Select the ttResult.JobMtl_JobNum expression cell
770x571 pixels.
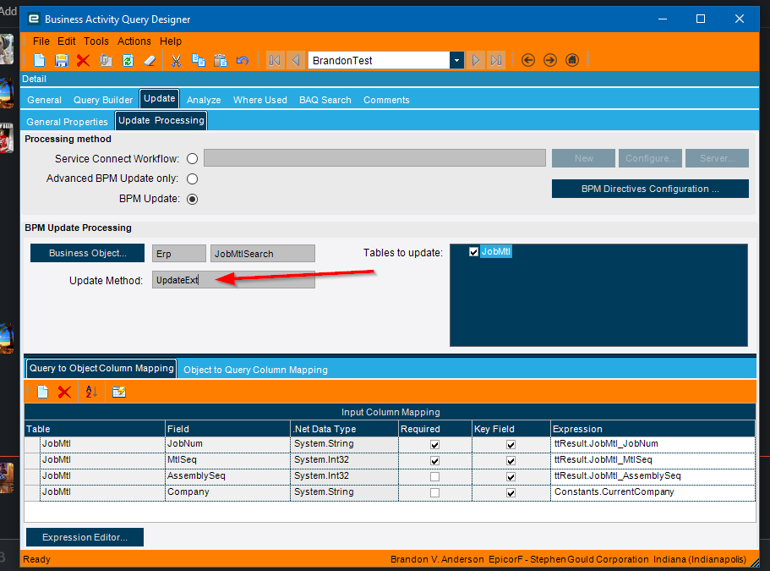(x=653, y=444)
